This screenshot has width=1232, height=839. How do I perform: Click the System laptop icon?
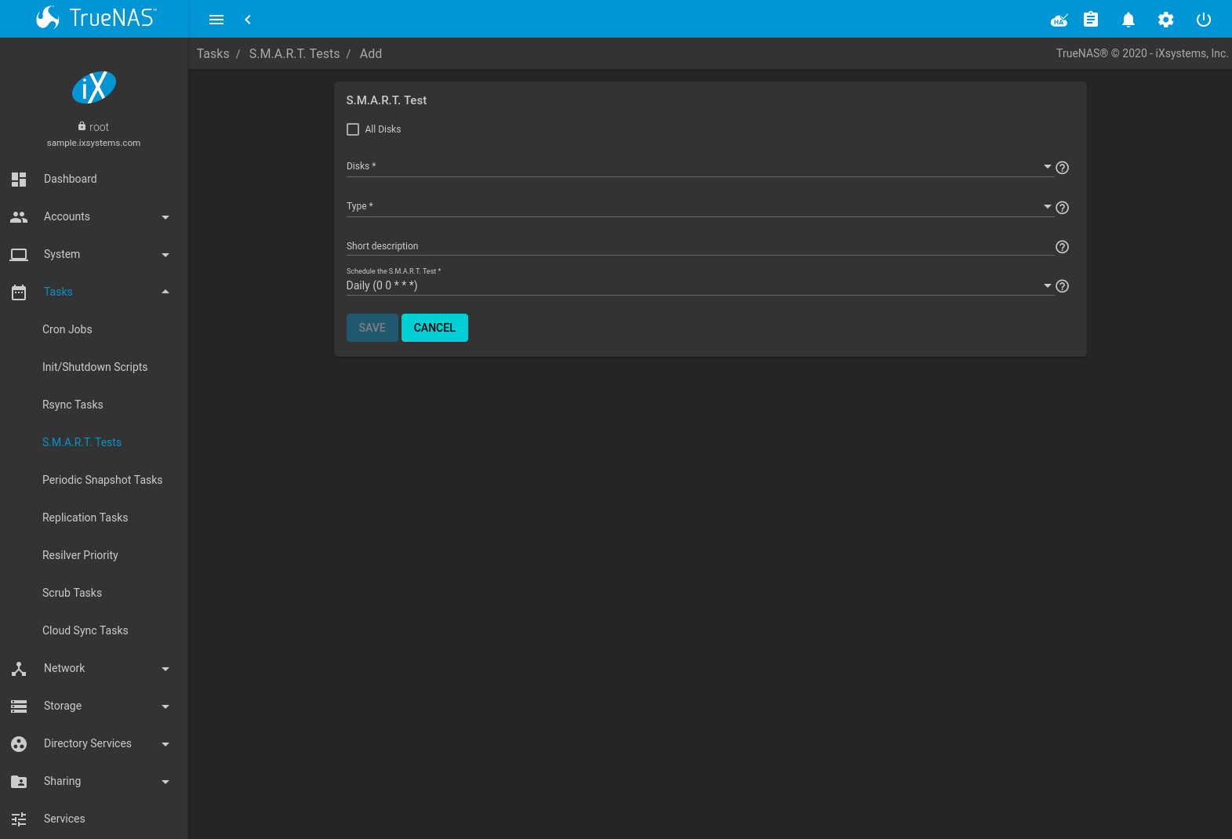coord(19,254)
